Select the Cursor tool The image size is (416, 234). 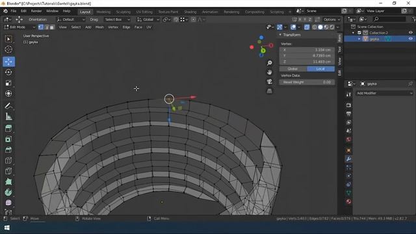coord(8,49)
